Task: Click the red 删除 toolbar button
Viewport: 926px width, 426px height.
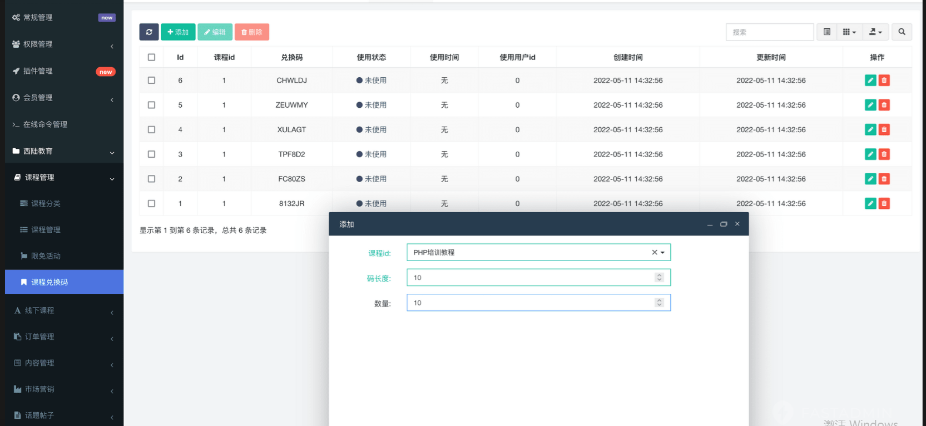Action: point(252,32)
